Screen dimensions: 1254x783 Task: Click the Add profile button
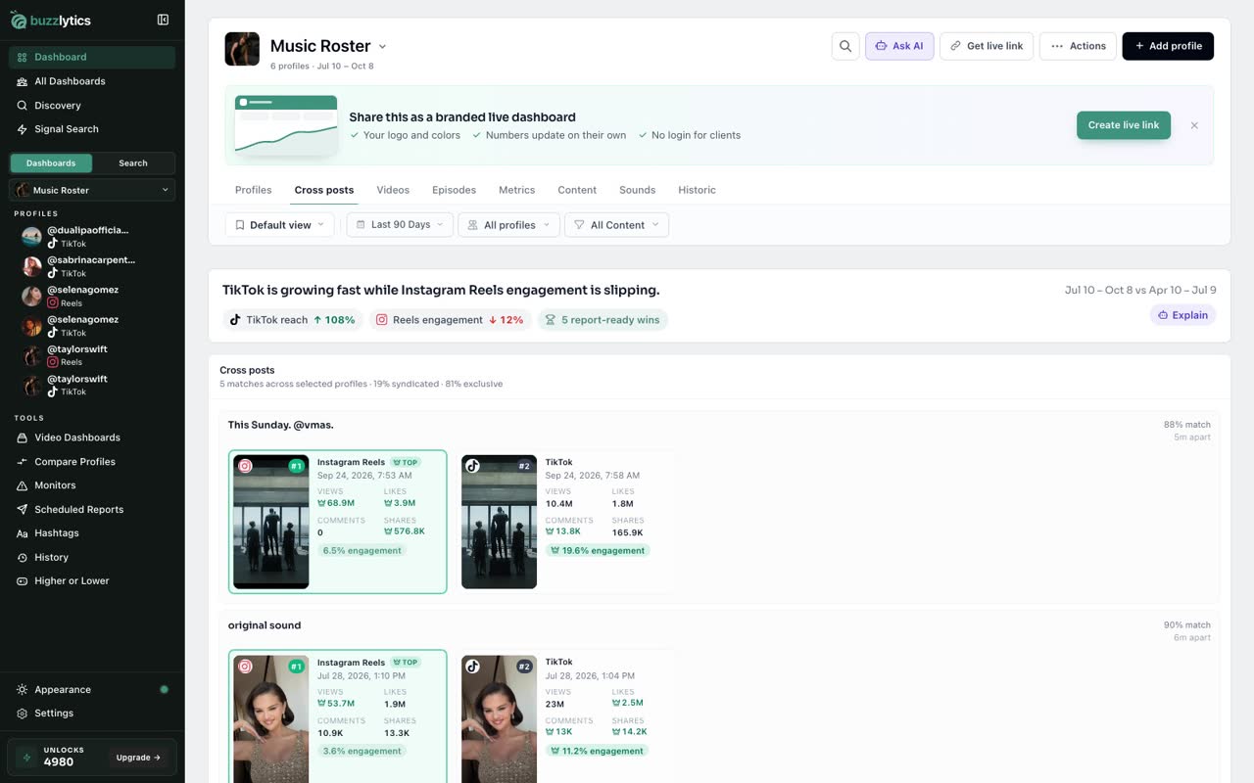1168,46
